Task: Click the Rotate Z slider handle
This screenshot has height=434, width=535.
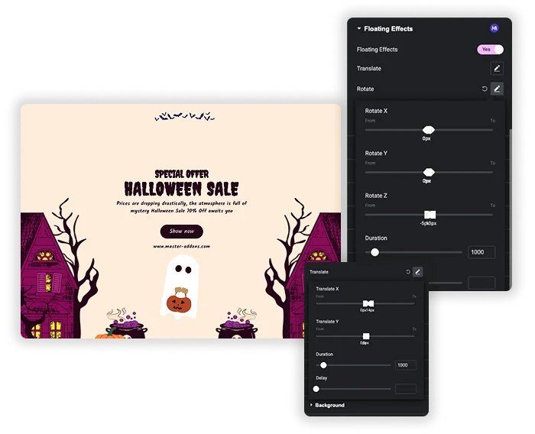Action: coord(430,215)
